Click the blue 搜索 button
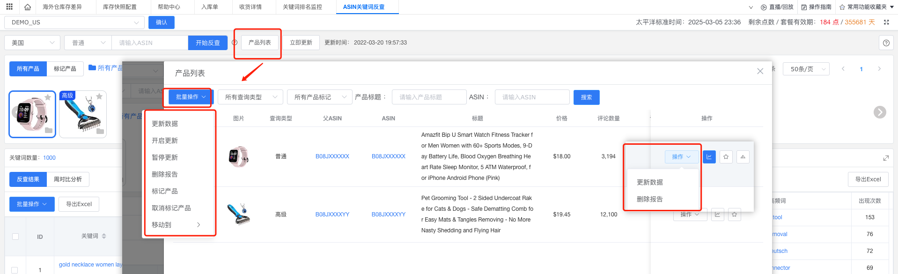898x274 pixels. pos(586,97)
